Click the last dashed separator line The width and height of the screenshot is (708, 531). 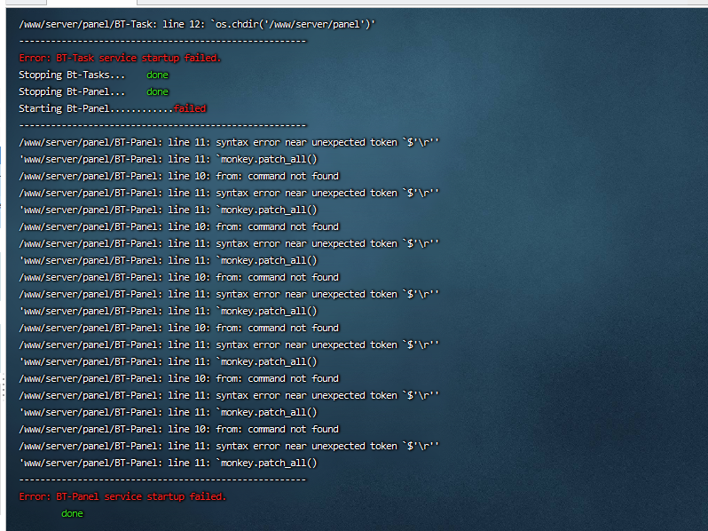click(x=162, y=479)
